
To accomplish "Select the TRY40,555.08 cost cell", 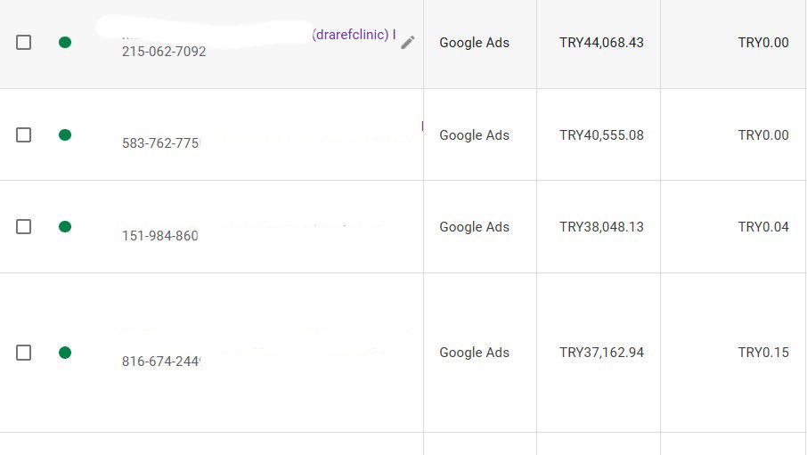I will [599, 134].
